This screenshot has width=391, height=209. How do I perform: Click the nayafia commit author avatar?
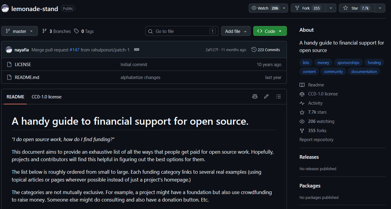click(9, 50)
